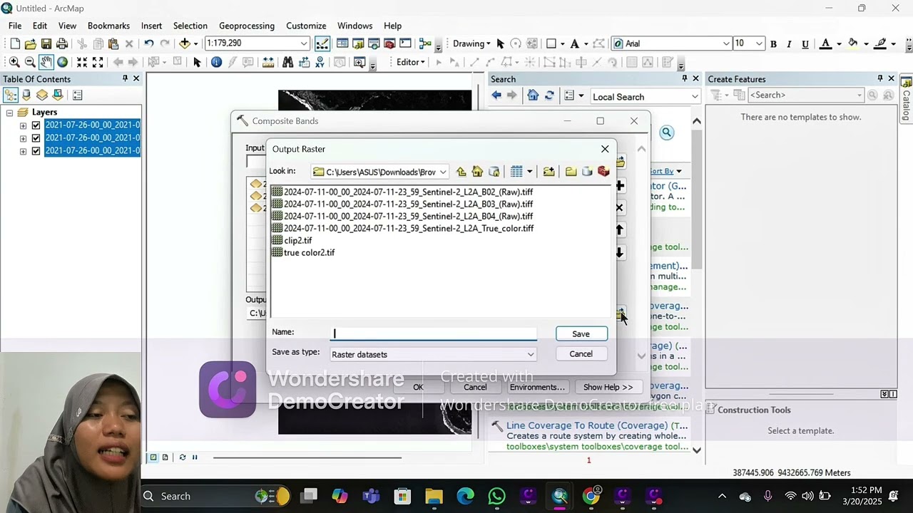The height and width of the screenshot is (513, 913).
Task: Toggle bold text formatting
Action: pyautogui.click(x=773, y=44)
